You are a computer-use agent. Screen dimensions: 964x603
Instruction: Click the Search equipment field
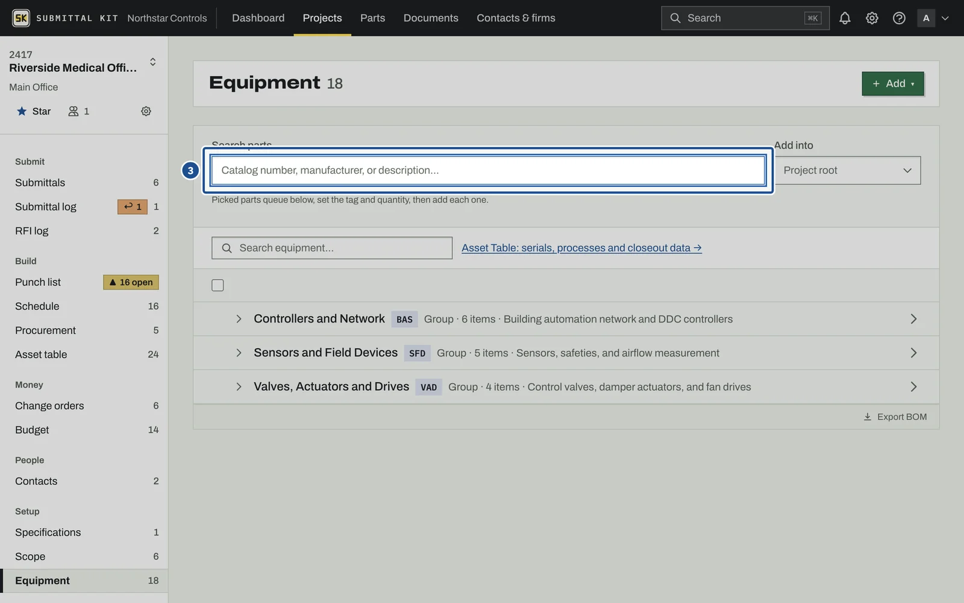(332, 248)
